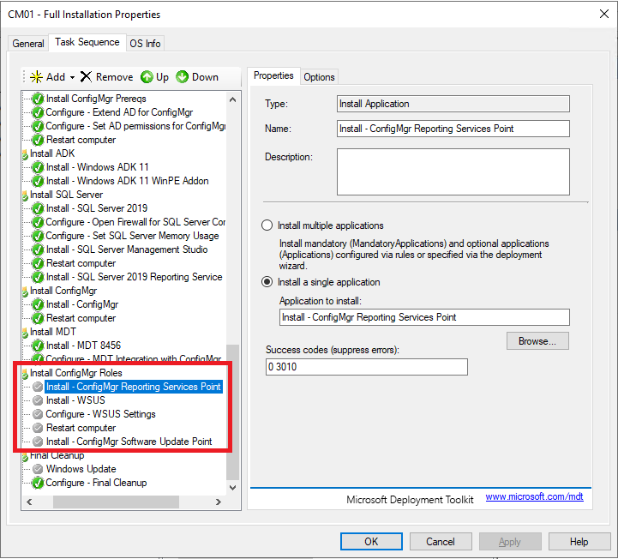
Task: Click check icon beside Install - Windows ADK 11 WinPE Addon
Action: pyautogui.click(x=38, y=181)
